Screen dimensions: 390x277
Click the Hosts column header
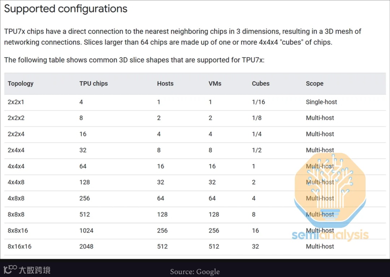coord(165,83)
